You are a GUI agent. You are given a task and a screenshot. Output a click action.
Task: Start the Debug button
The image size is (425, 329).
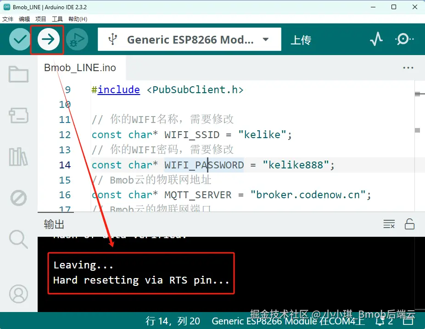77,39
